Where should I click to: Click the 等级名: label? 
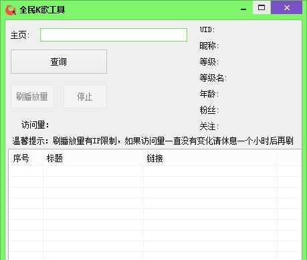[213, 78]
